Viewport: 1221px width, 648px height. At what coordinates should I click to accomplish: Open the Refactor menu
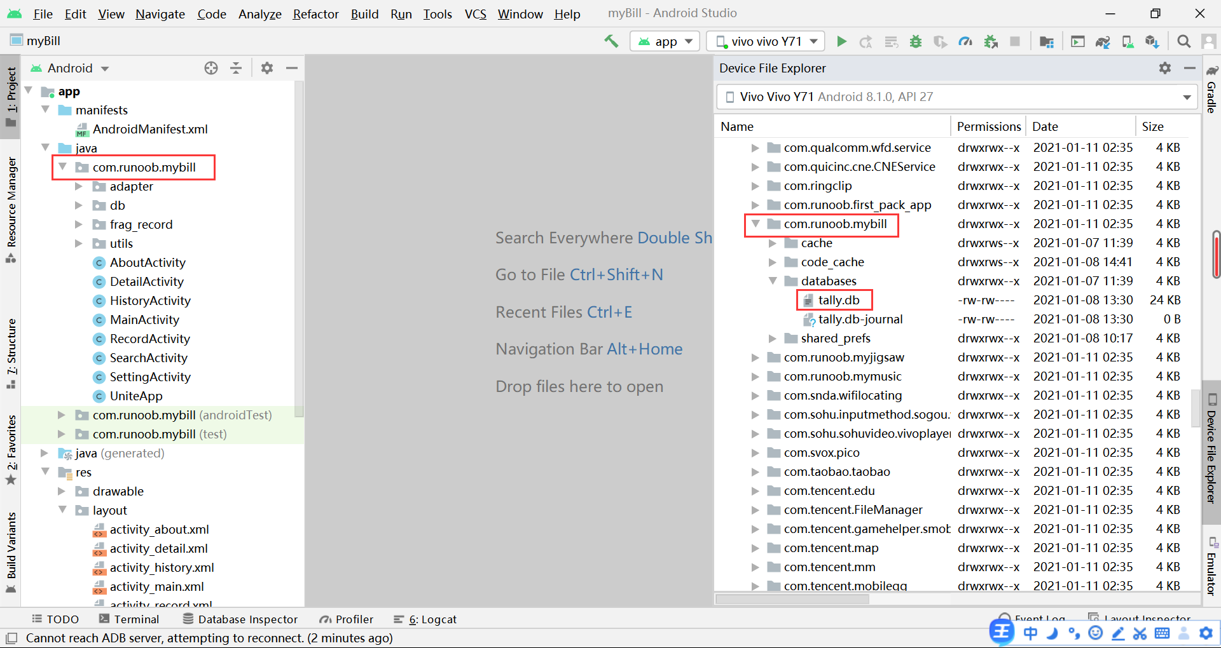[315, 14]
